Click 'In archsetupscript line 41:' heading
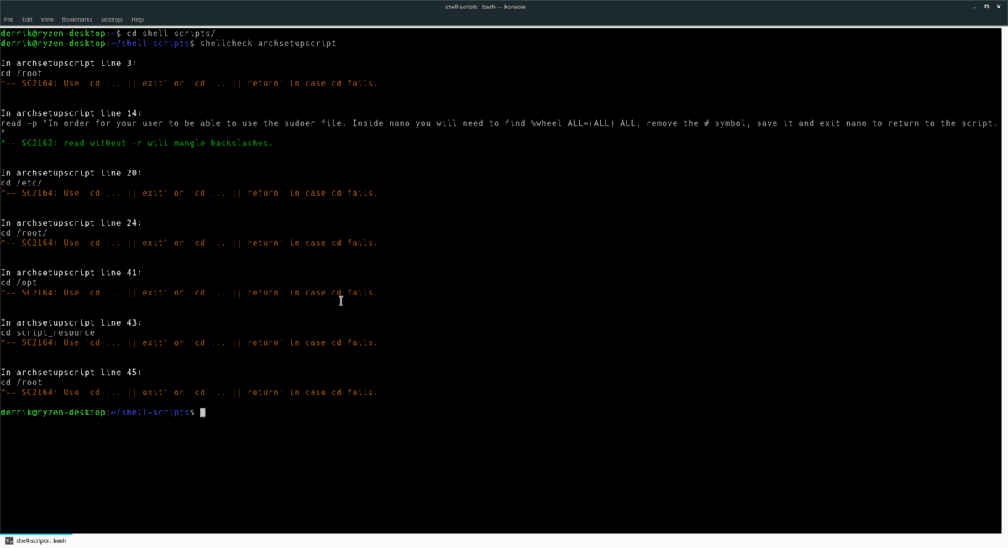 (71, 273)
